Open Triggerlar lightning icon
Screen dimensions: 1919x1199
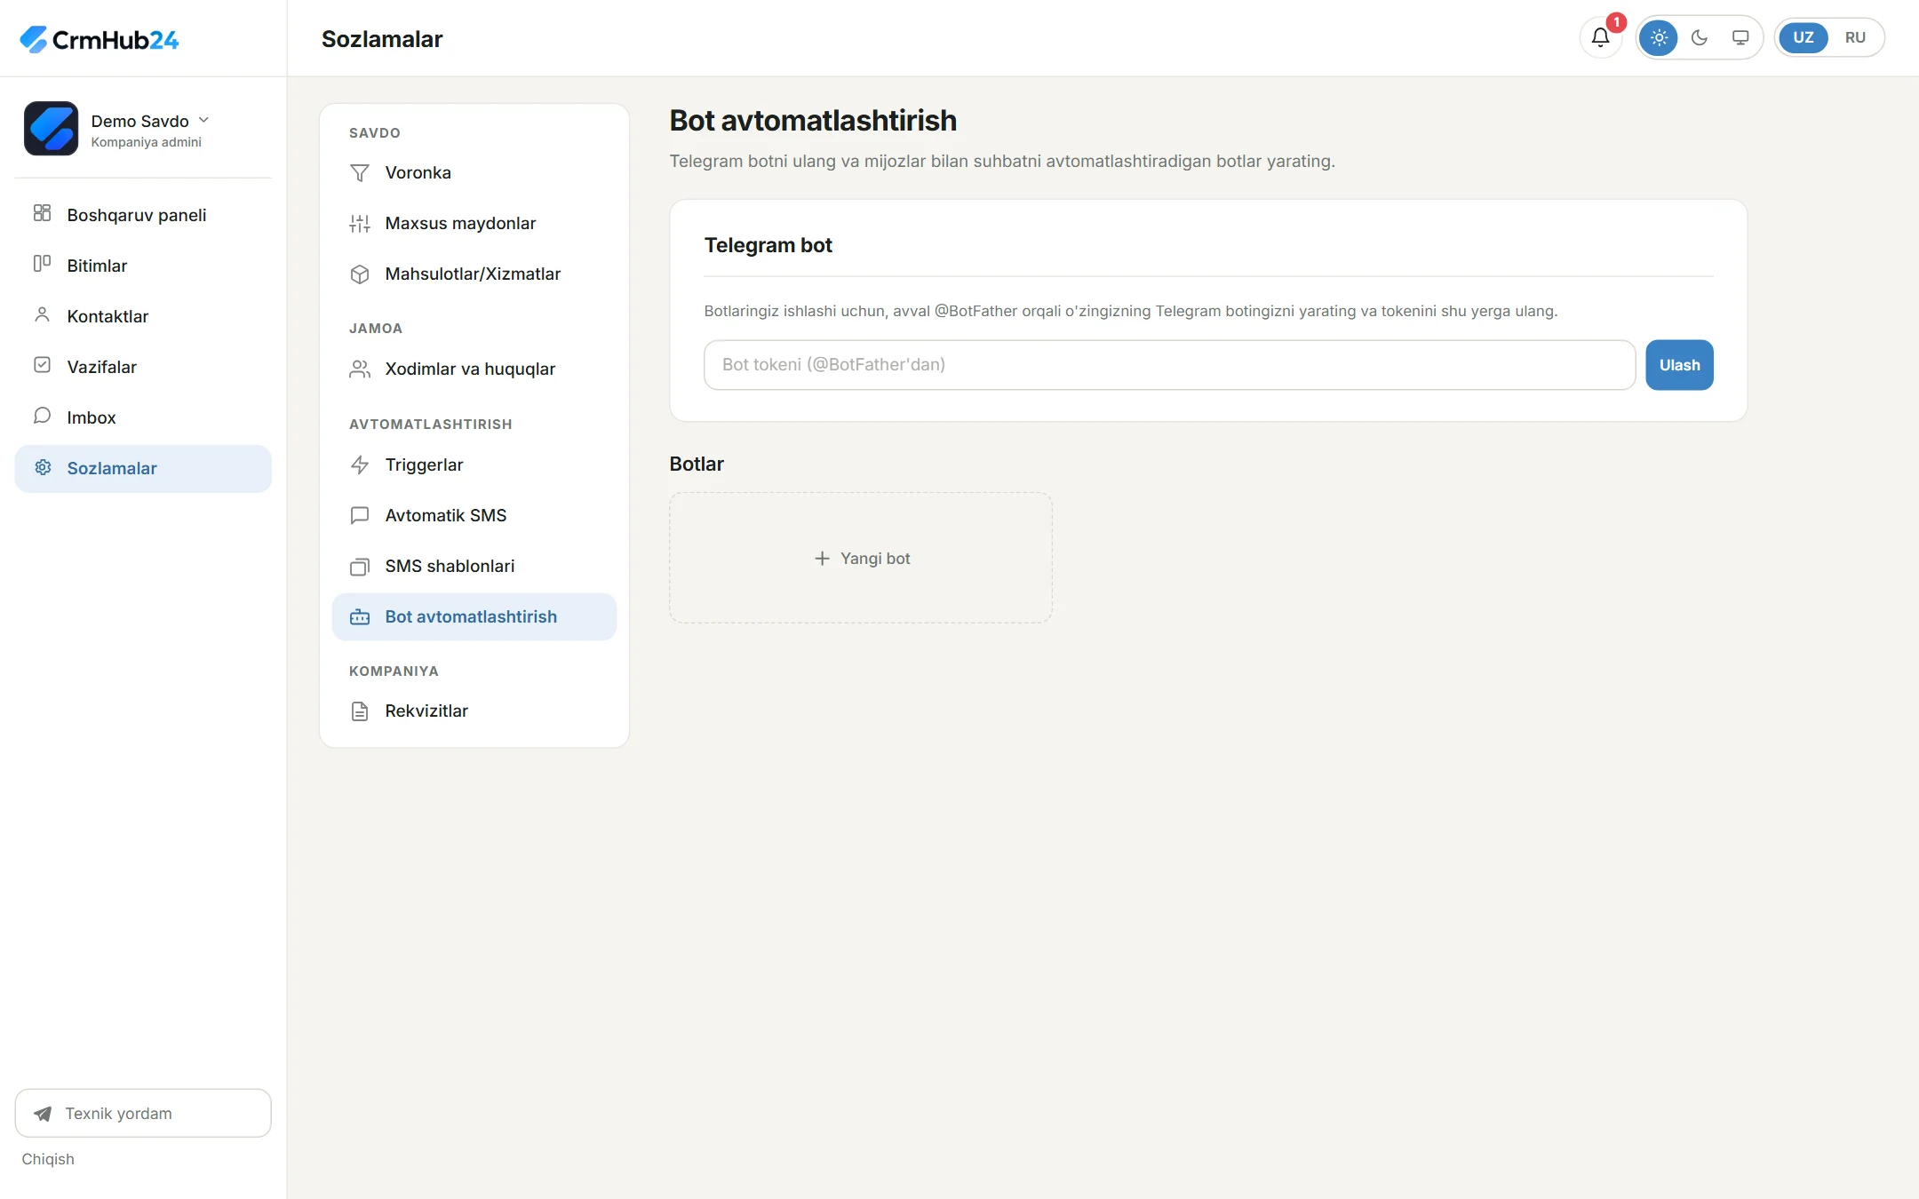tap(360, 465)
